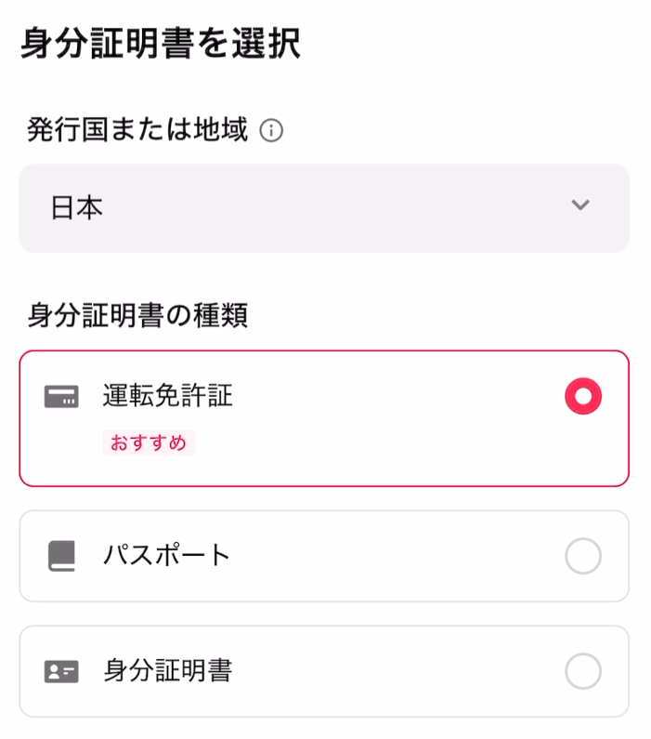Viewport: 651px width, 739px height.
Task: Open the 日本 country selector
Action: (324, 208)
